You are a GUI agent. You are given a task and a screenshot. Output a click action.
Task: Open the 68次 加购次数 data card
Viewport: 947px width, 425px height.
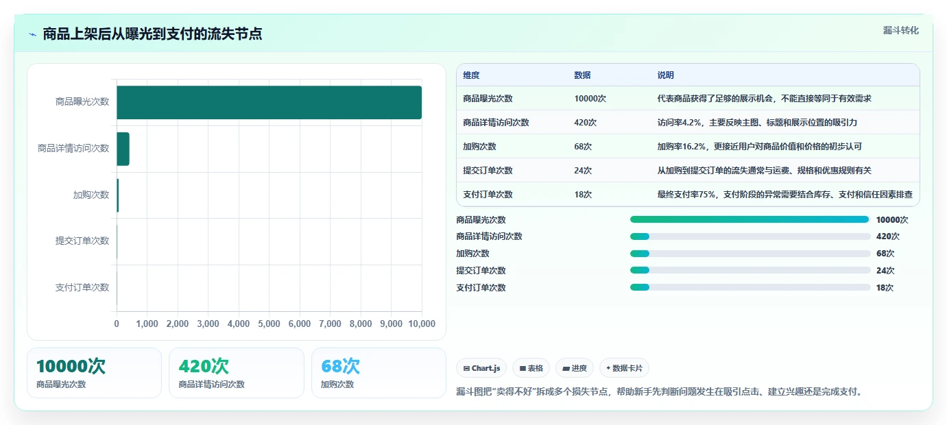coord(379,373)
